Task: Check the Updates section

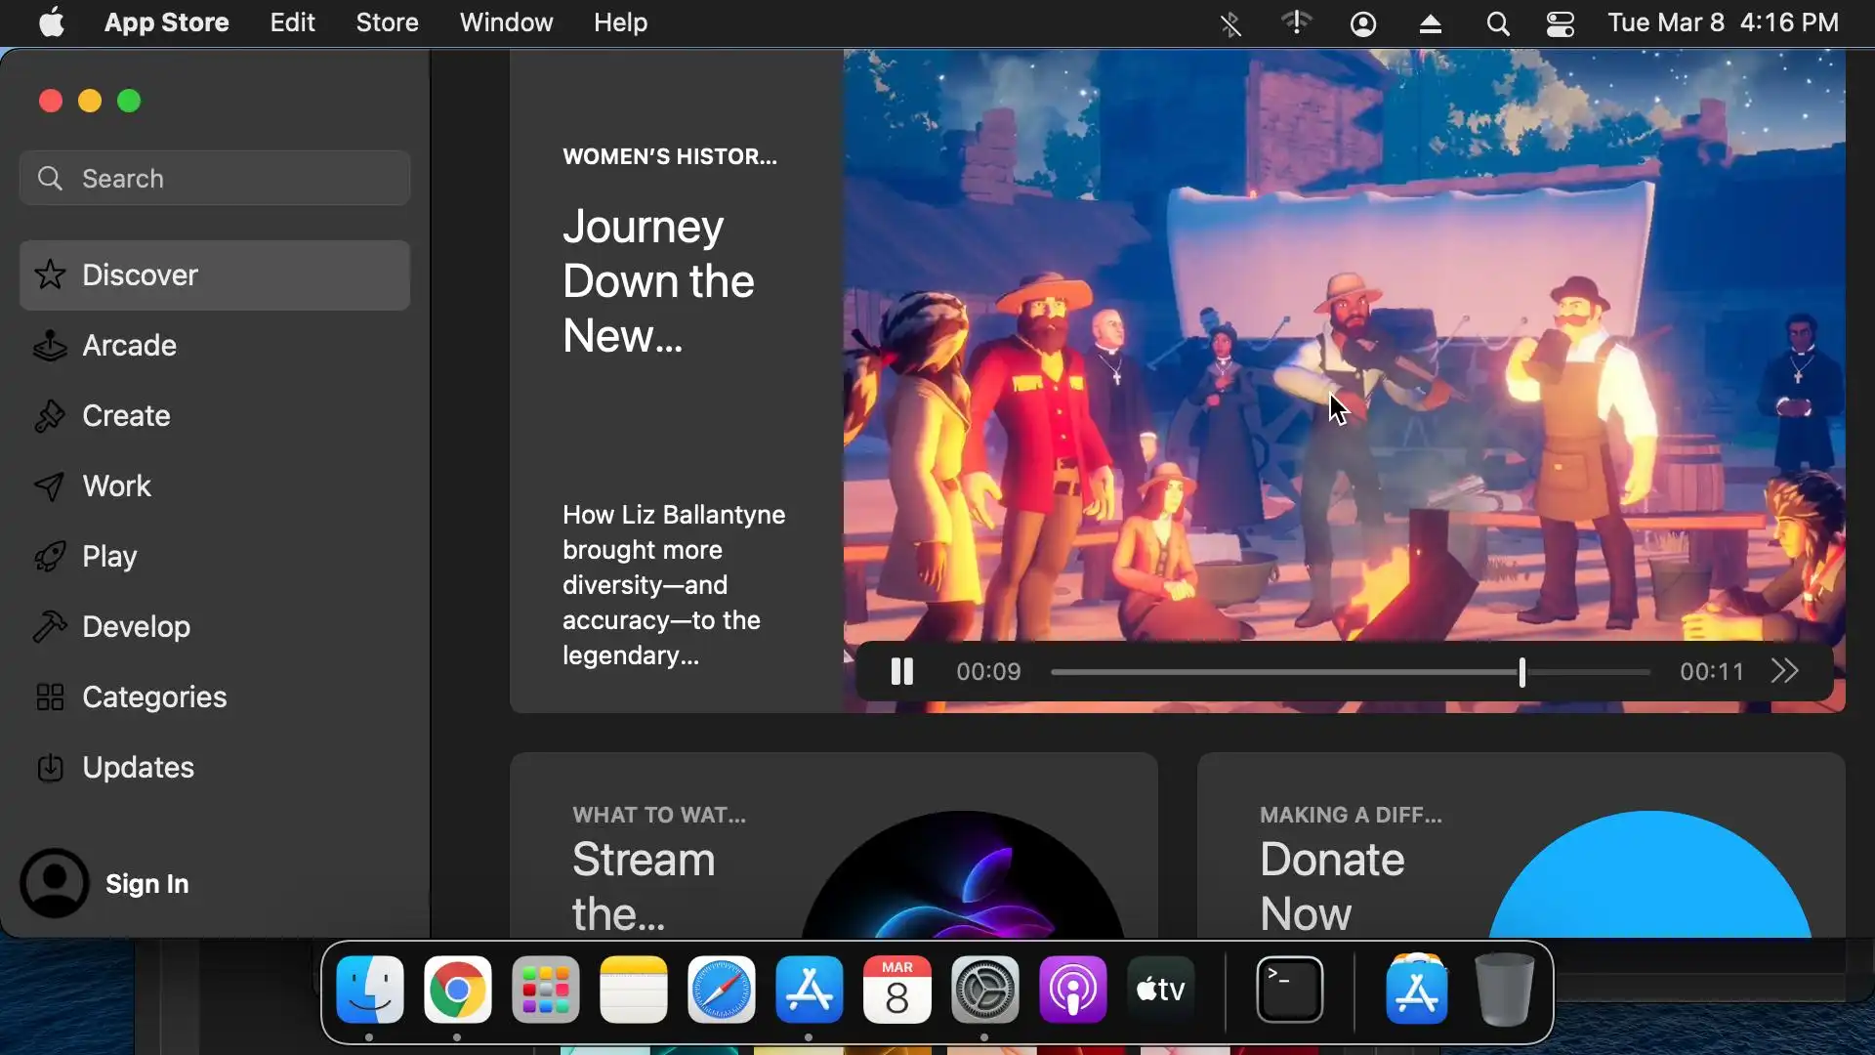Action: (138, 768)
